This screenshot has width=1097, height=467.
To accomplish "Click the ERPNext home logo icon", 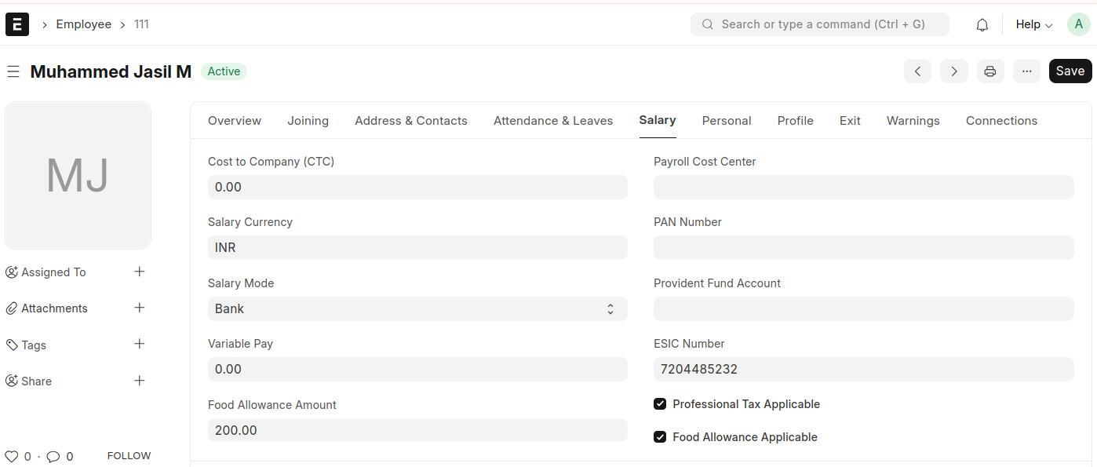I will [x=17, y=24].
